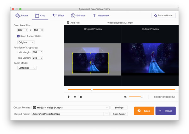This screenshot has height=134, width=189.
Task: Mute the audio via speaker icon
Action: point(126,97)
